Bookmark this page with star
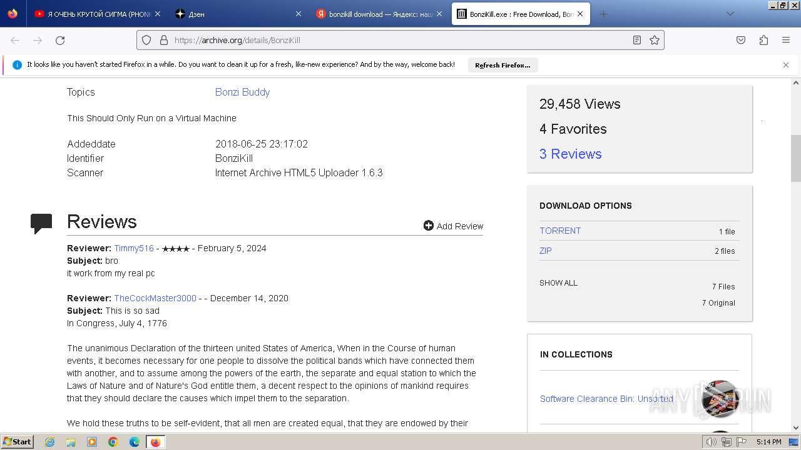Image resolution: width=801 pixels, height=450 pixels. tap(655, 40)
